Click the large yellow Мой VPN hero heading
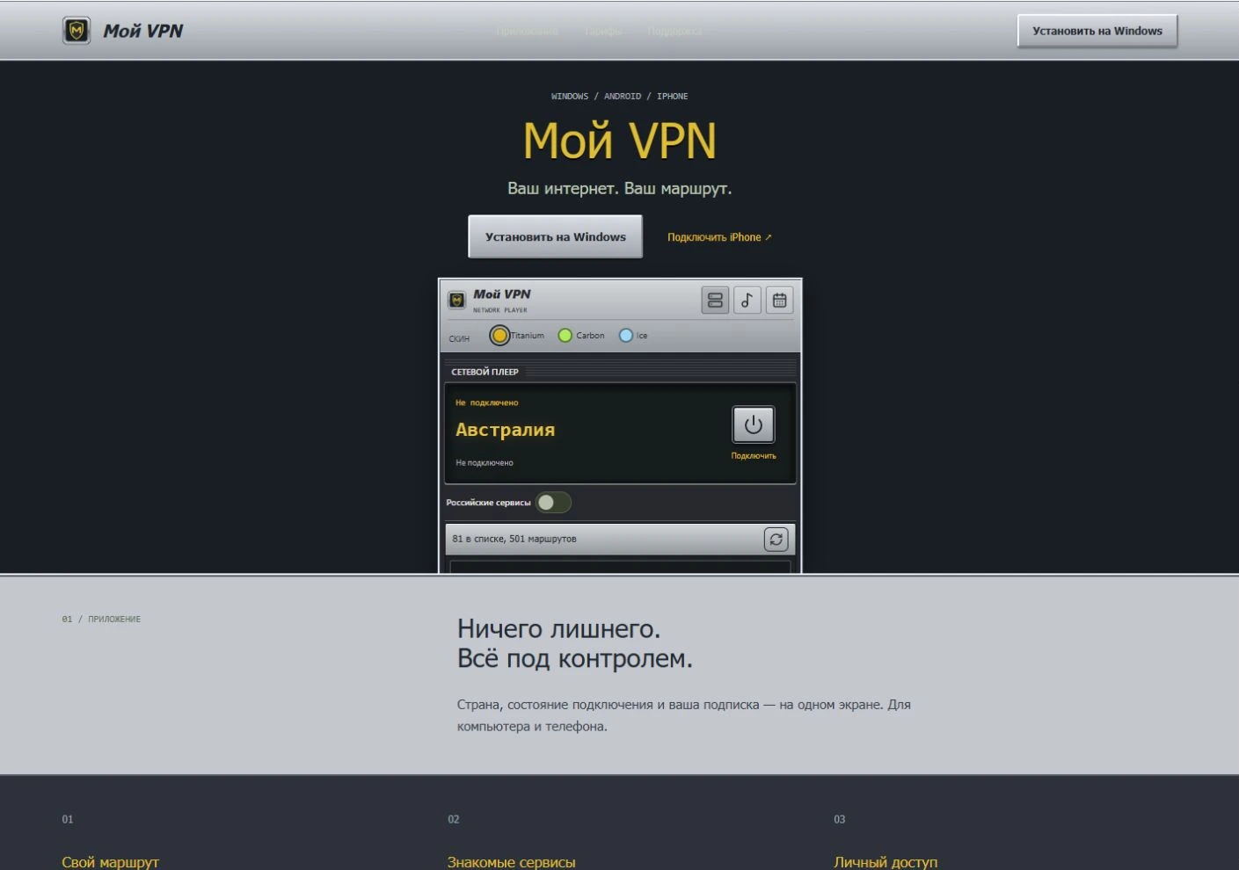The image size is (1239, 870). [x=620, y=141]
